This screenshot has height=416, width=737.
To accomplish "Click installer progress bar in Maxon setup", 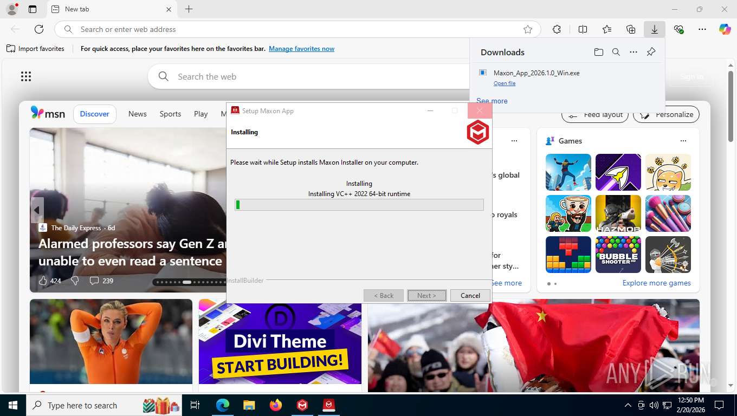I will coord(359,205).
